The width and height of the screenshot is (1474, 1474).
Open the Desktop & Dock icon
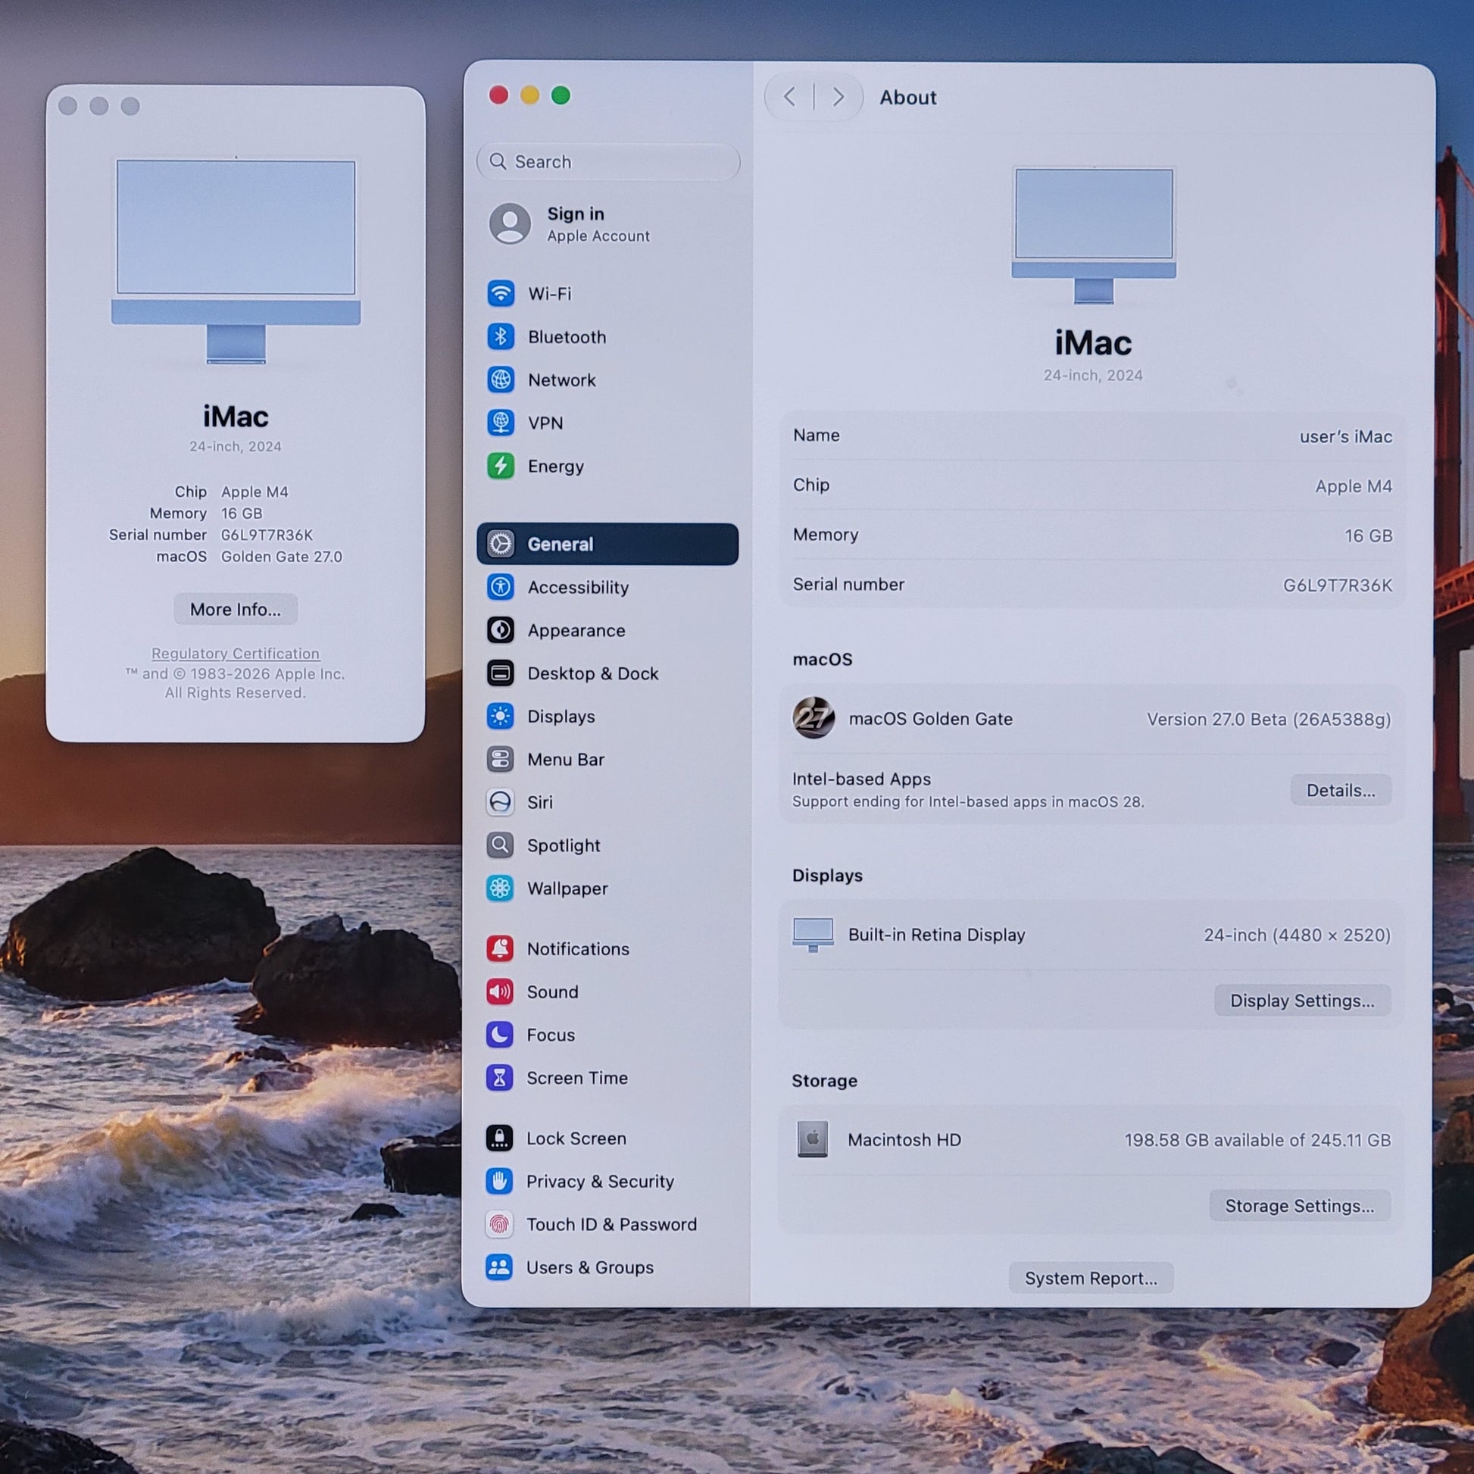click(x=501, y=673)
